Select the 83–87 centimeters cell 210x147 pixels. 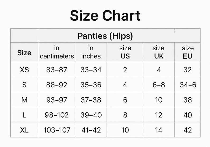point(57,70)
